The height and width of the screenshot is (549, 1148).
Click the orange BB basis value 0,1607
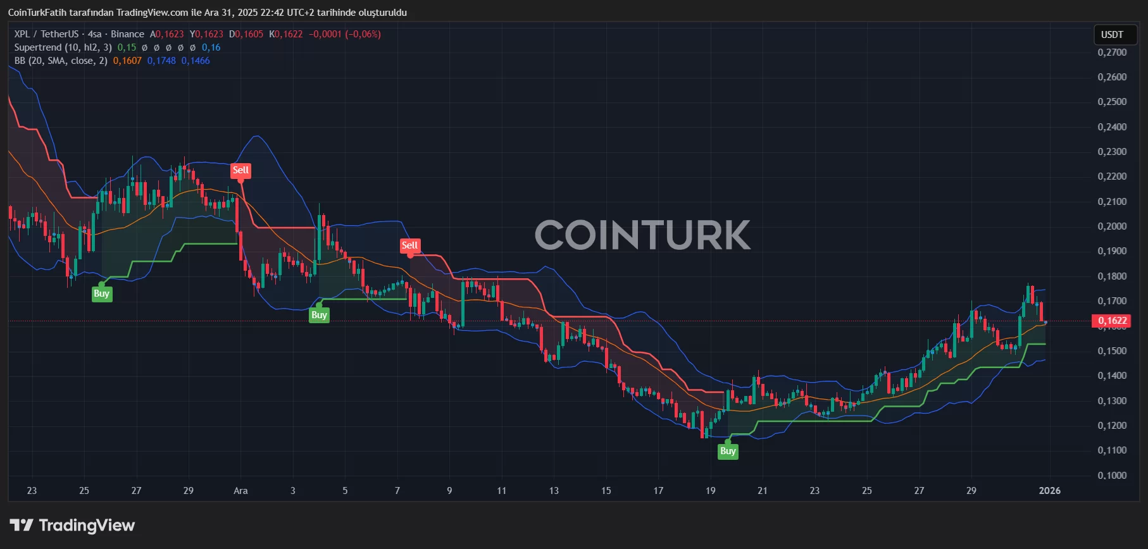(127, 61)
